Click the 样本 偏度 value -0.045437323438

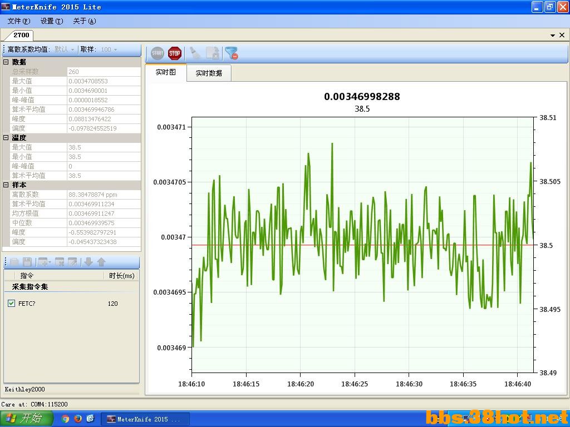[x=104, y=241]
